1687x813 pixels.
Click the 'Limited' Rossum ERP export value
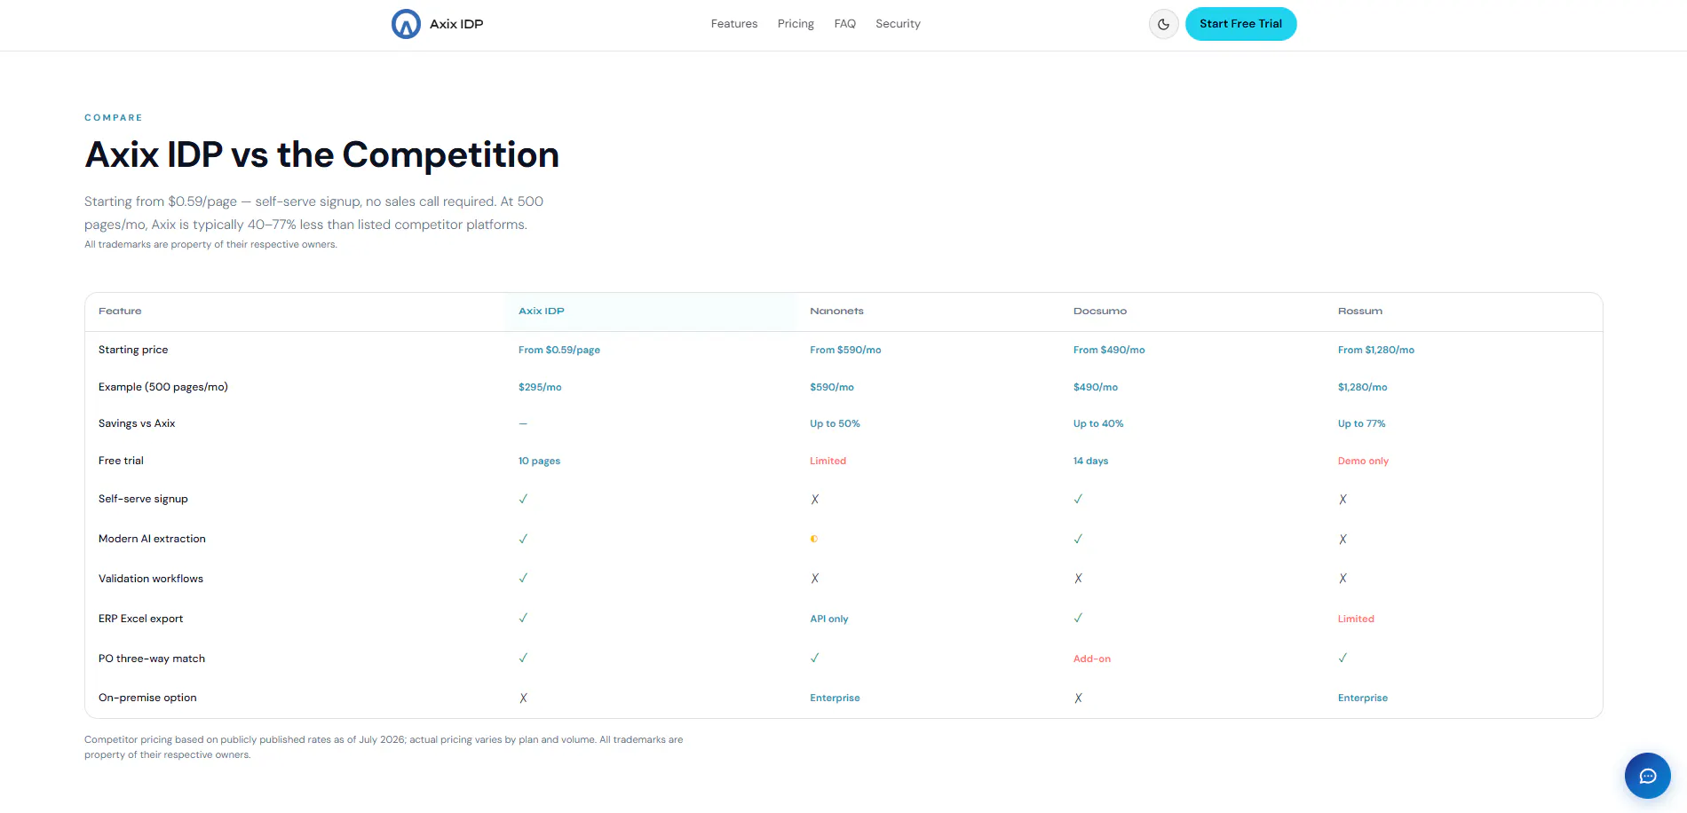coord(1356,619)
